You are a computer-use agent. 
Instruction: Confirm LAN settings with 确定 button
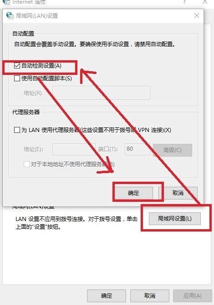133,193
